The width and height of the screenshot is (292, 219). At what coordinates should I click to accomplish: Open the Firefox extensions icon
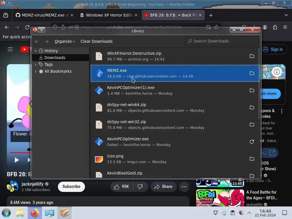pos(275,27)
